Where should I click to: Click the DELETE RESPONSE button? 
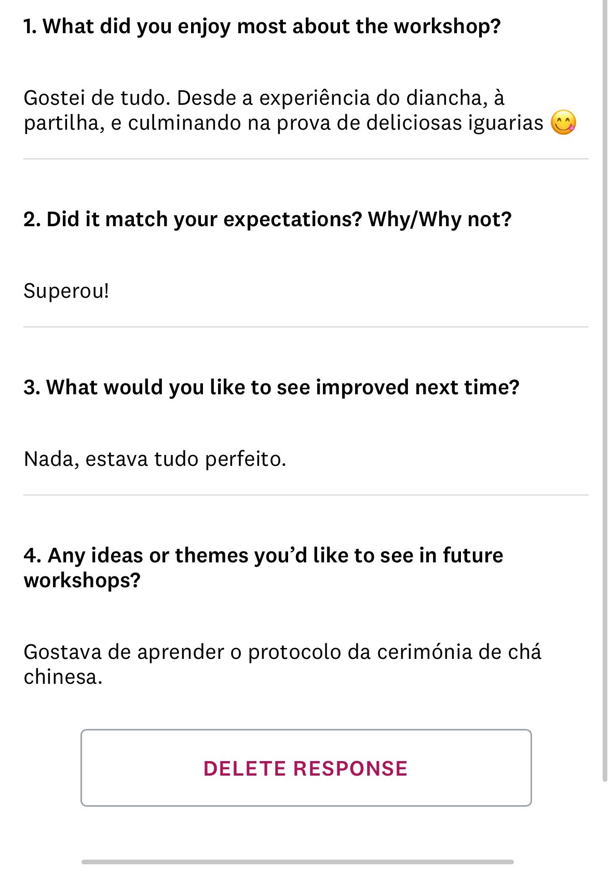[306, 768]
